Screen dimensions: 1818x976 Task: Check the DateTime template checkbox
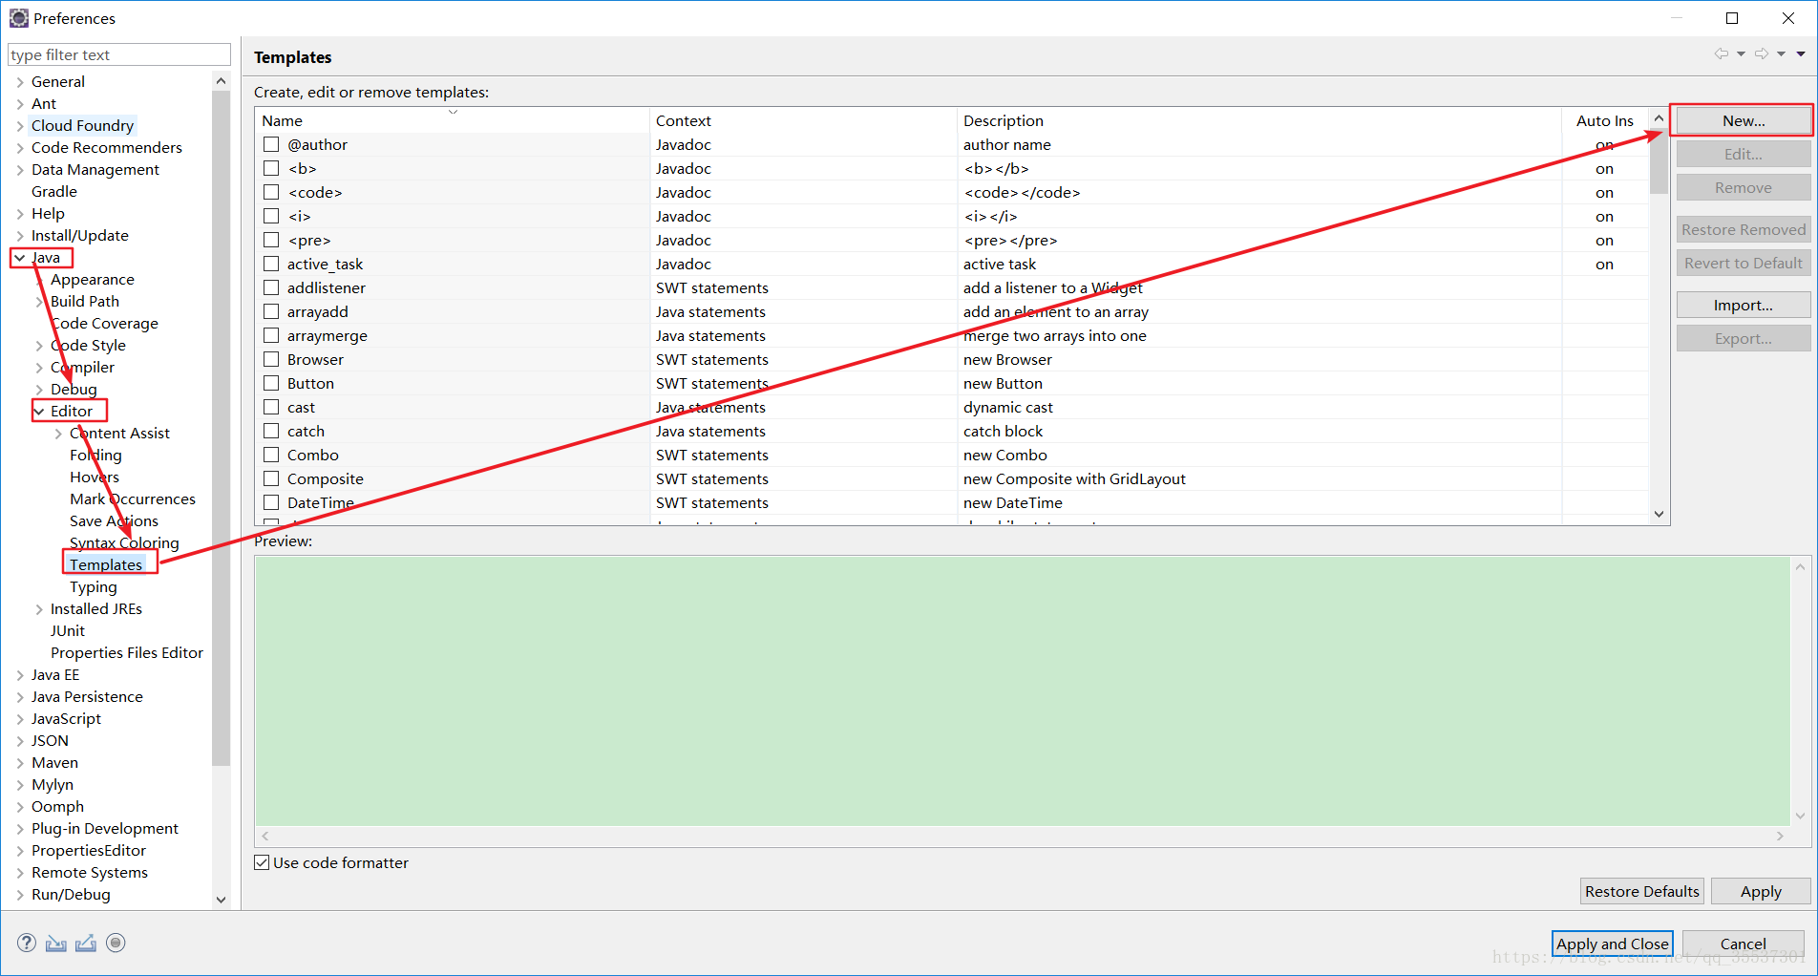coord(271,502)
